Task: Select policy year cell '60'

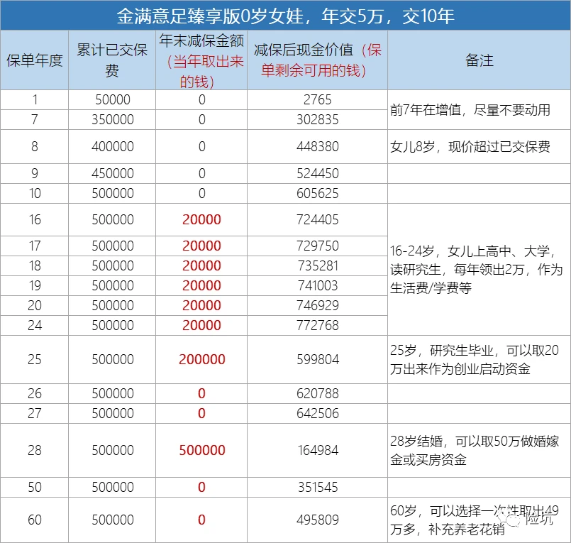Action: point(35,520)
